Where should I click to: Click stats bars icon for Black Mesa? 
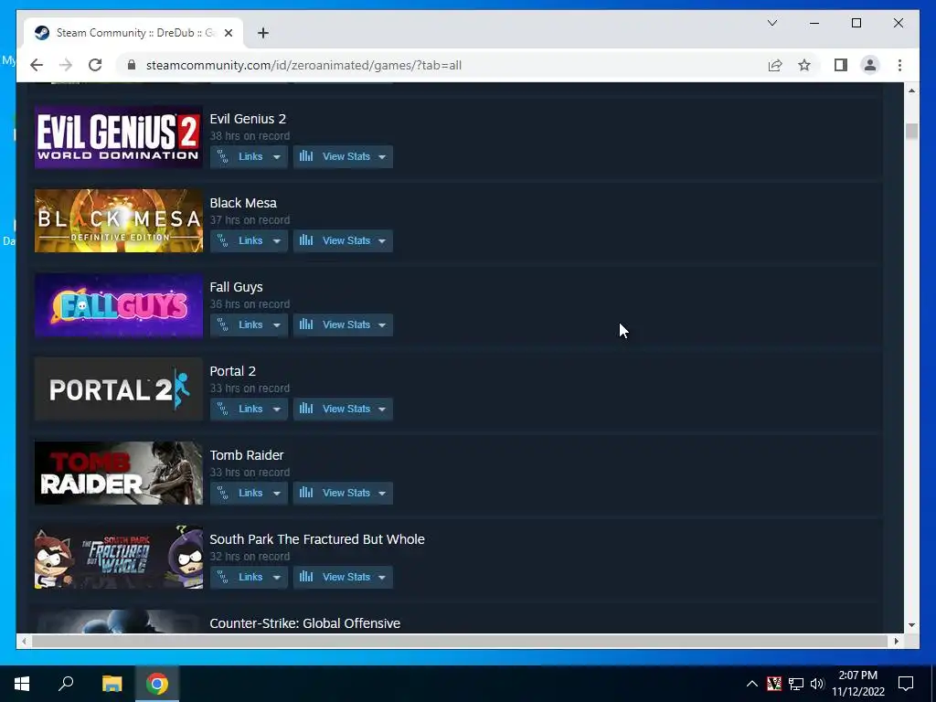[306, 240]
